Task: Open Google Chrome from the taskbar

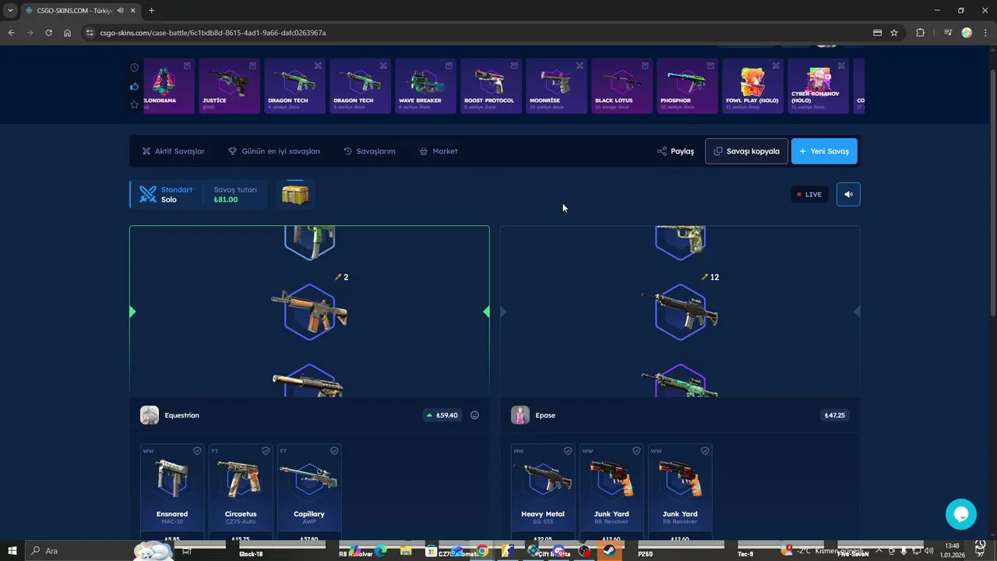Action: point(482,551)
